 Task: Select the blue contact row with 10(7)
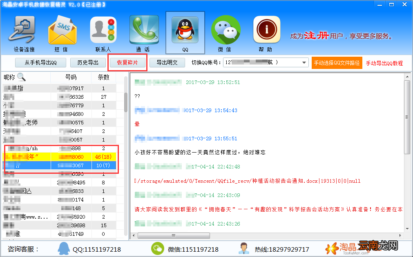coord(60,166)
